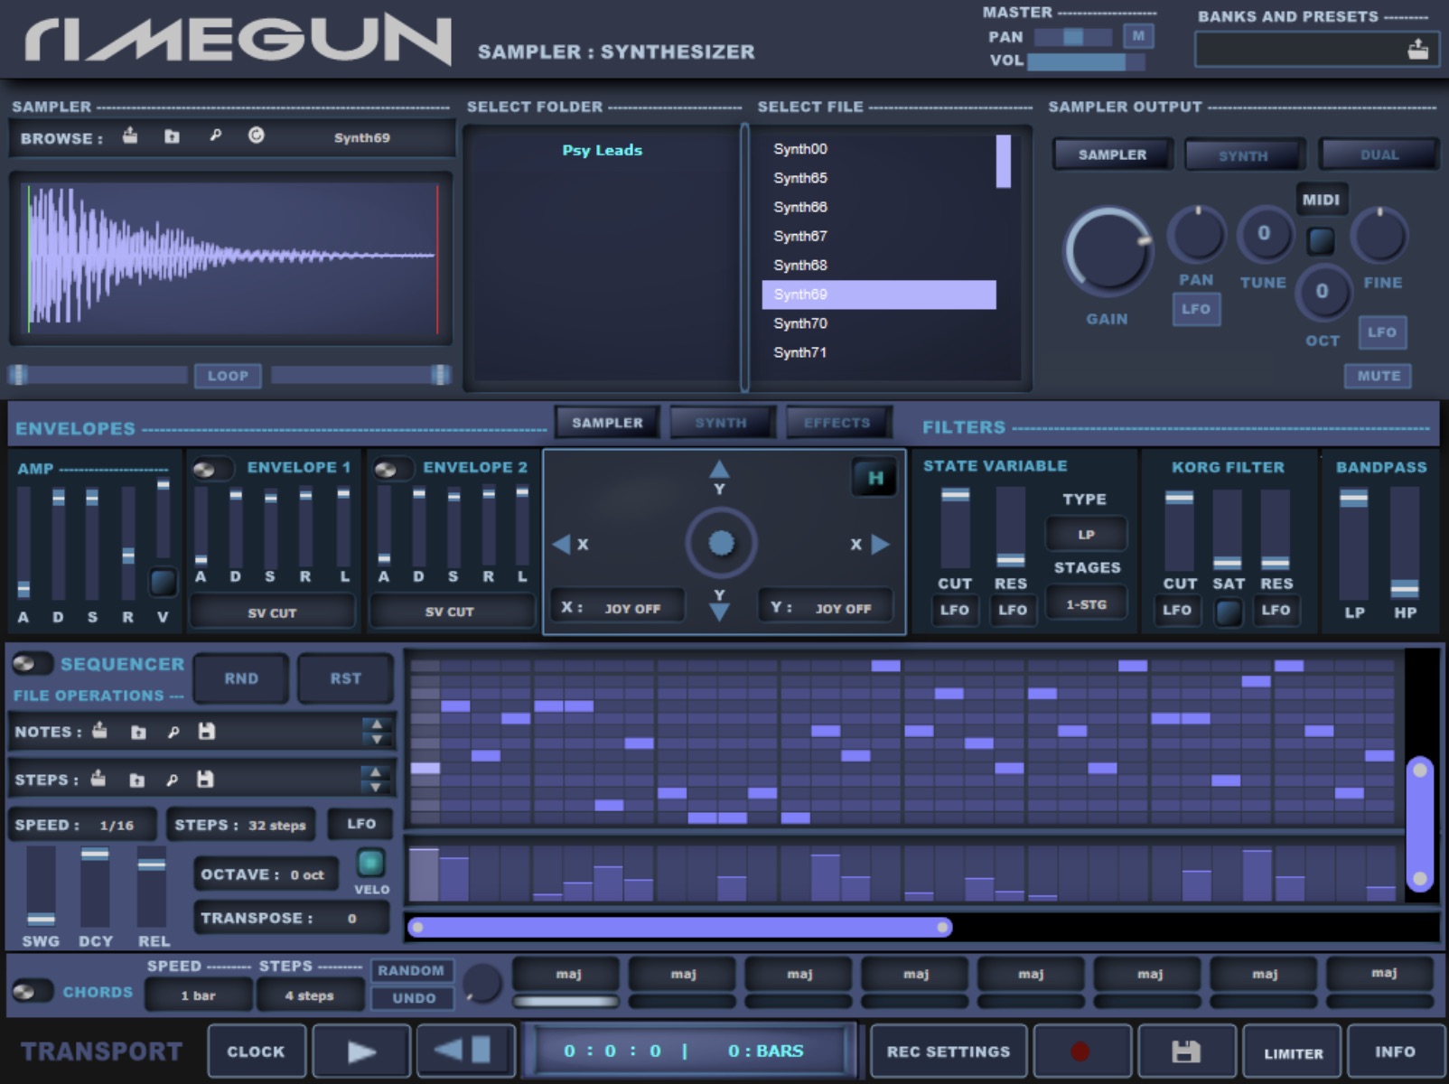Toggle the Korg Filter SAT square button
This screenshot has height=1084, width=1449.
tap(1228, 612)
